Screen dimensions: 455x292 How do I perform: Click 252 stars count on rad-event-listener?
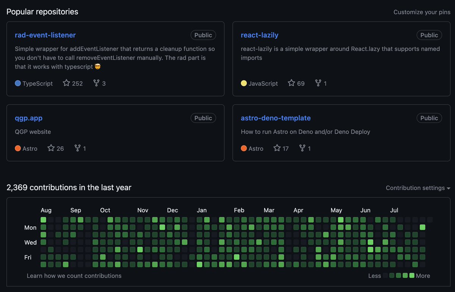pyautogui.click(x=77, y=84)
